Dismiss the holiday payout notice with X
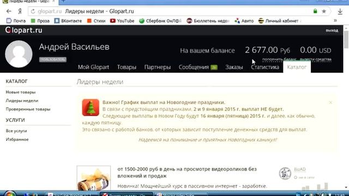 (x=330, y=102)
